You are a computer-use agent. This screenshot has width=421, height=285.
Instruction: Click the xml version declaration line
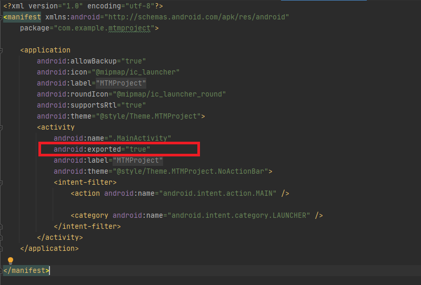83,6
